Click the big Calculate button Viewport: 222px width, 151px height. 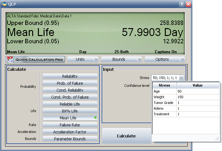click(x=126, y=136)
